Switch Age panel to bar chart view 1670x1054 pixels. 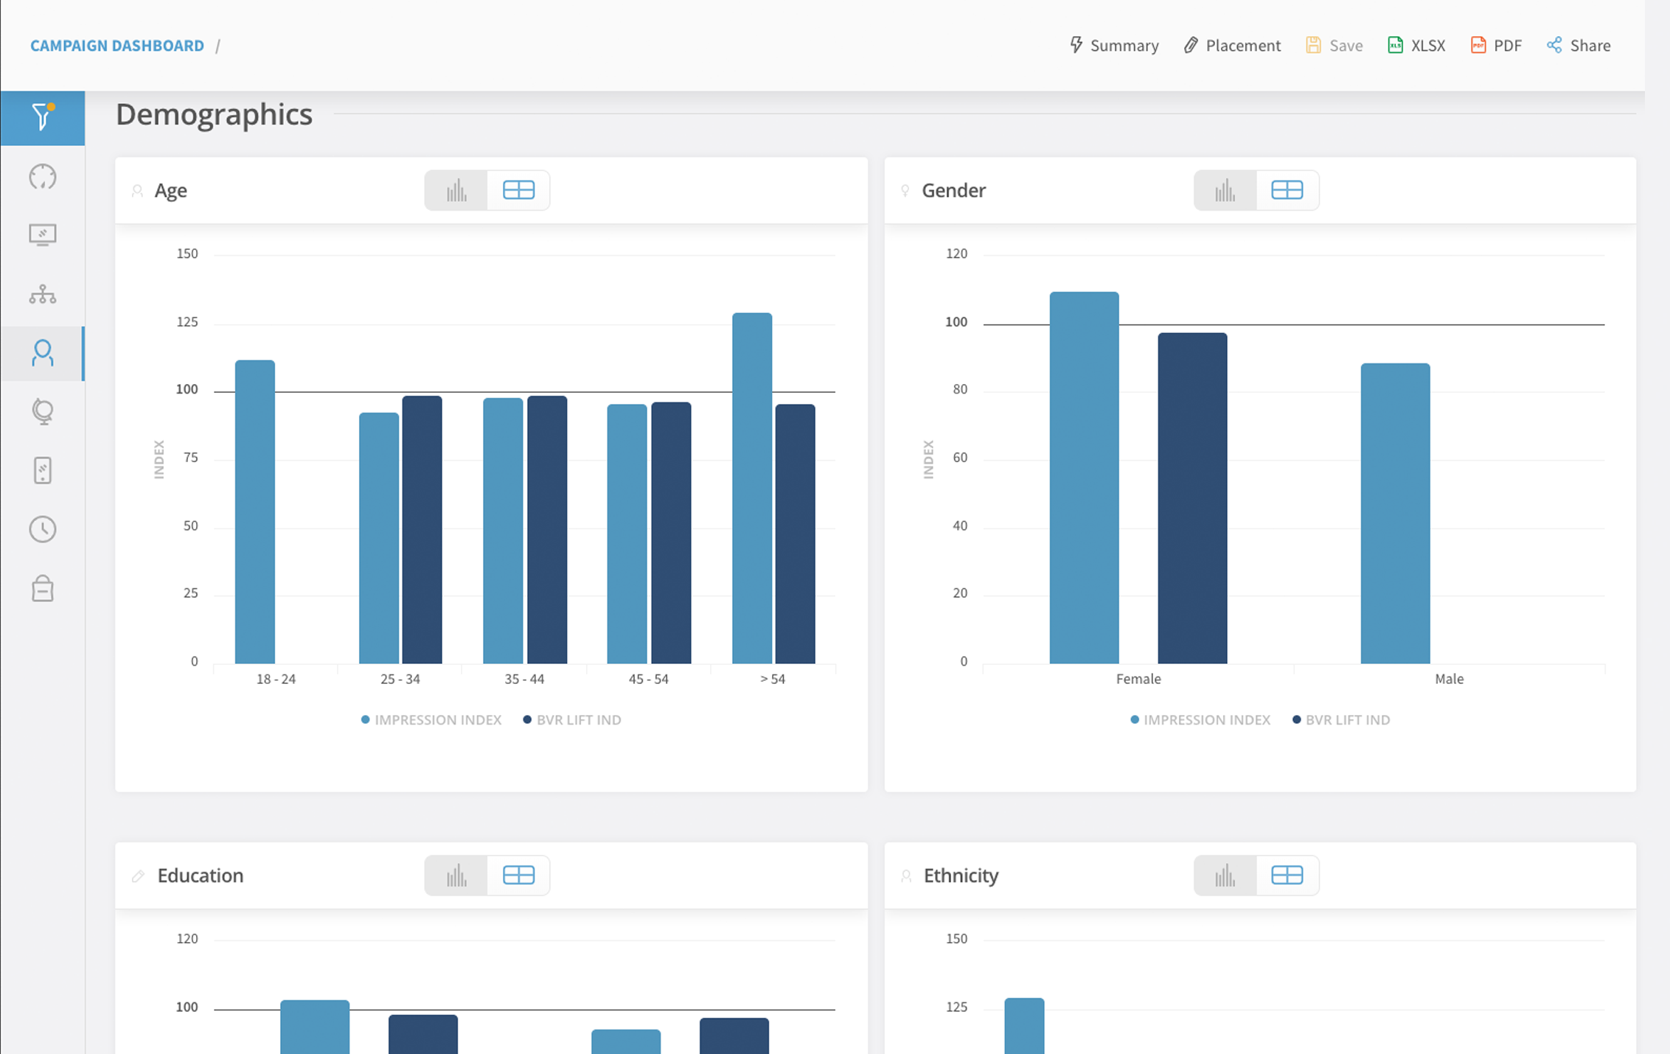click(x=456, y=191)
